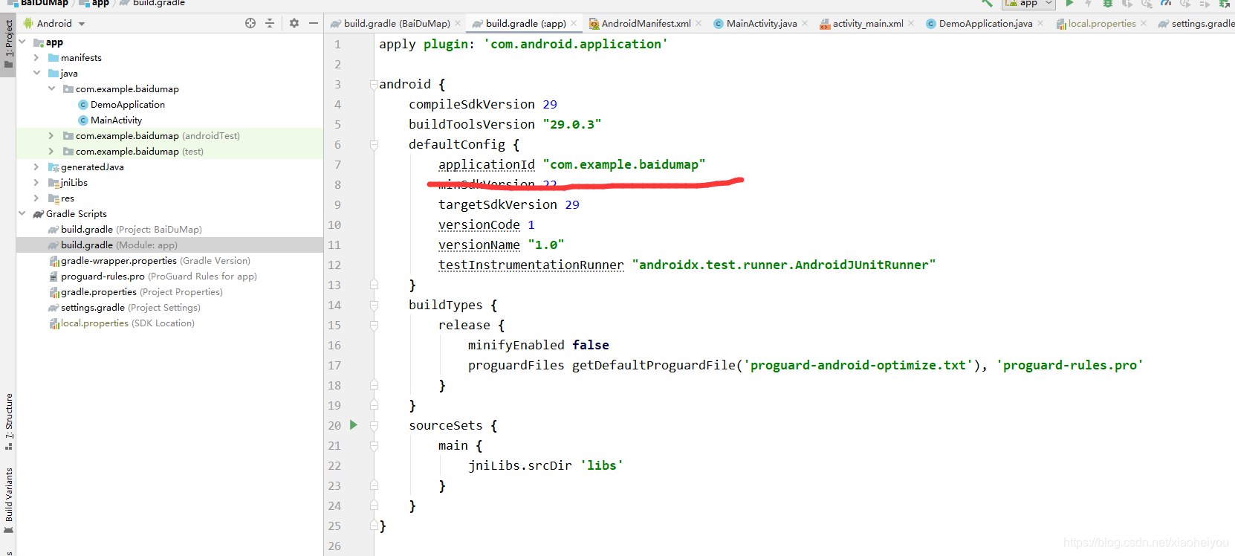The image size is (1235, 556).
Task: Open the 1: Project tool window tab
Action: point(8,44)
